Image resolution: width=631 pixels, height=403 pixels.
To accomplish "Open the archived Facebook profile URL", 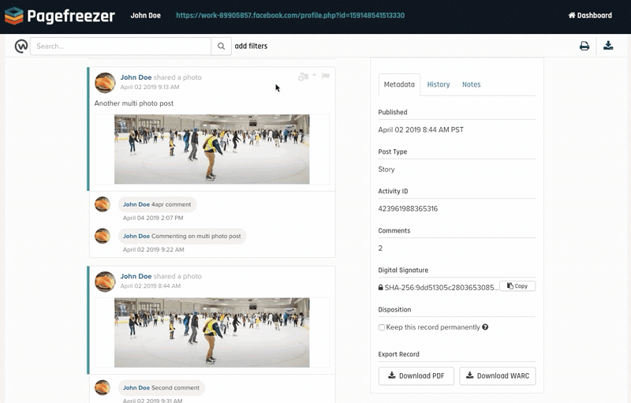I will coord(290,15).
